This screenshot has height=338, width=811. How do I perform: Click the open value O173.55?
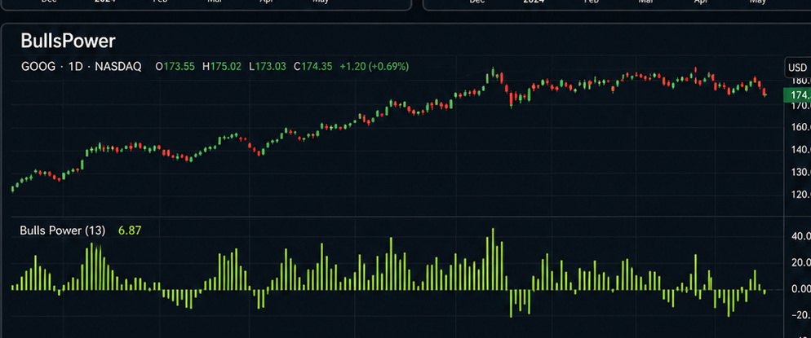click(x=175, y=67)
